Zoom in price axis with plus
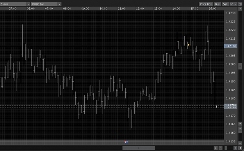This screenshot has width=244, height=151. click(240, 128)
